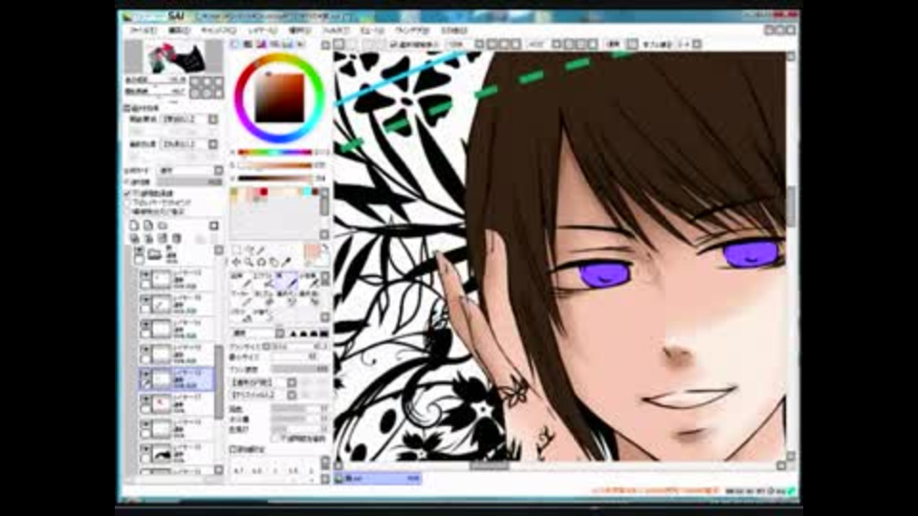This screenshot has height=516, width=918.
Task: Adjust the layer opacity slider
Action: pyautogui.click(x=189, y=182)
